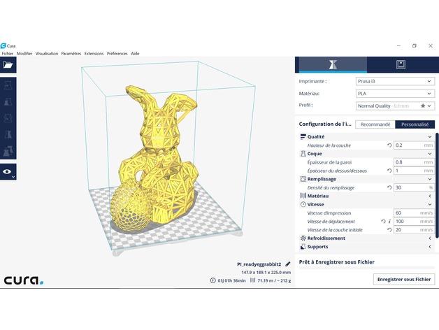The width and height of the screenshot is (439, 330).
Task: Open the Modifier menu
Action: click(x=24, y=54)
